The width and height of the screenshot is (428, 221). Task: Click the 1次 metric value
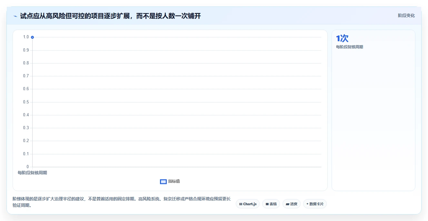(x=342, y=38)
